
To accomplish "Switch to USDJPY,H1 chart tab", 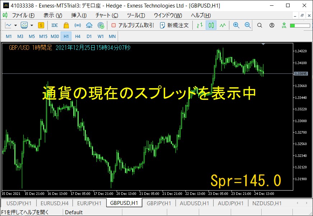I will (x=19, y=203).
